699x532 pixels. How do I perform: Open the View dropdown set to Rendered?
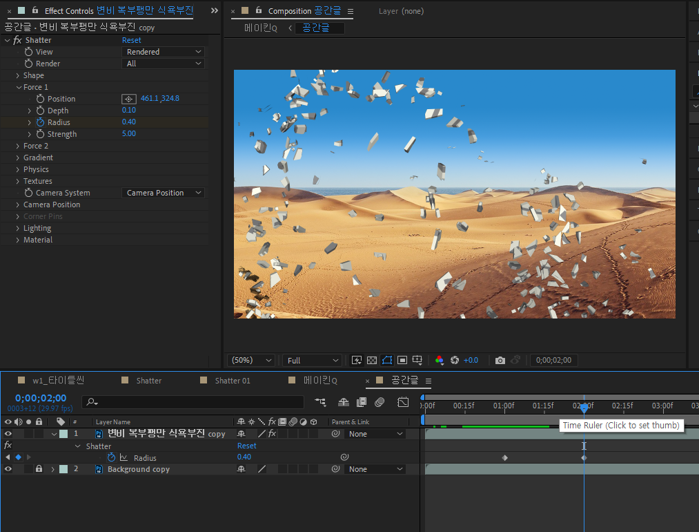pos(164,52)
